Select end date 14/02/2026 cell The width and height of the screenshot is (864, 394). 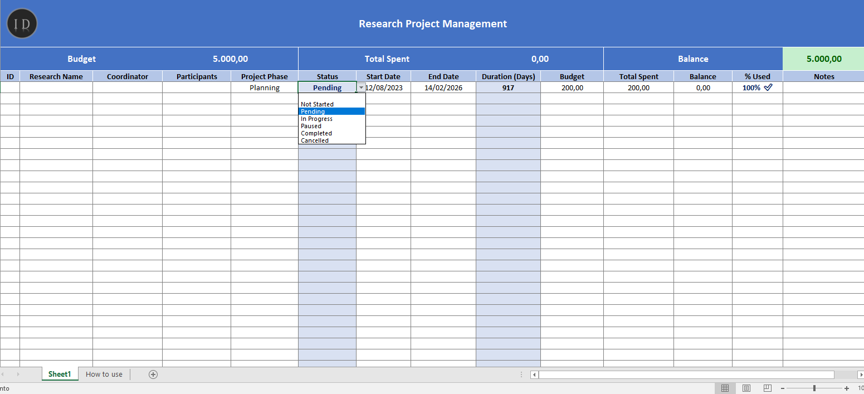pyautogui.click(x=443, y=87)
